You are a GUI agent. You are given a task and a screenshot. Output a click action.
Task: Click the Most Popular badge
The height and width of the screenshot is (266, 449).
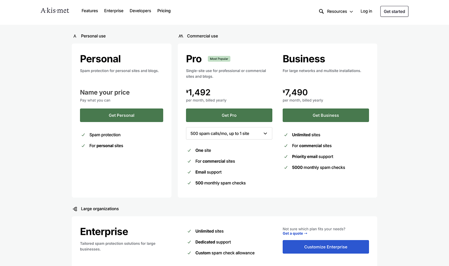(x=219, y=59)
